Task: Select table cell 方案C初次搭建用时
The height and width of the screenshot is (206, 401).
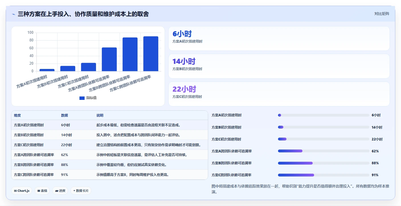Action: click(29, 145)
